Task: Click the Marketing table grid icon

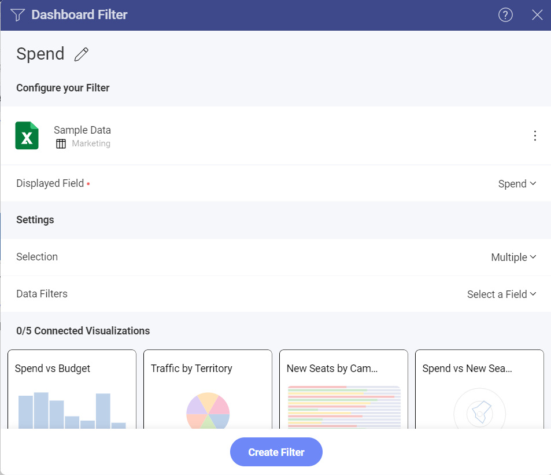Action: coord(61,144)
